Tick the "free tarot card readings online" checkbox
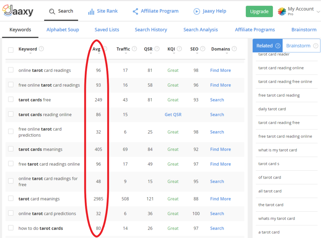321x238 pixels. [11, 164]
